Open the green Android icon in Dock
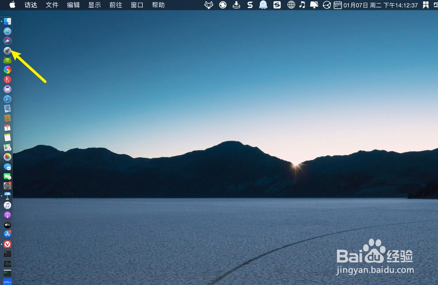Viewport: 438px width, 285px height. 7,60
